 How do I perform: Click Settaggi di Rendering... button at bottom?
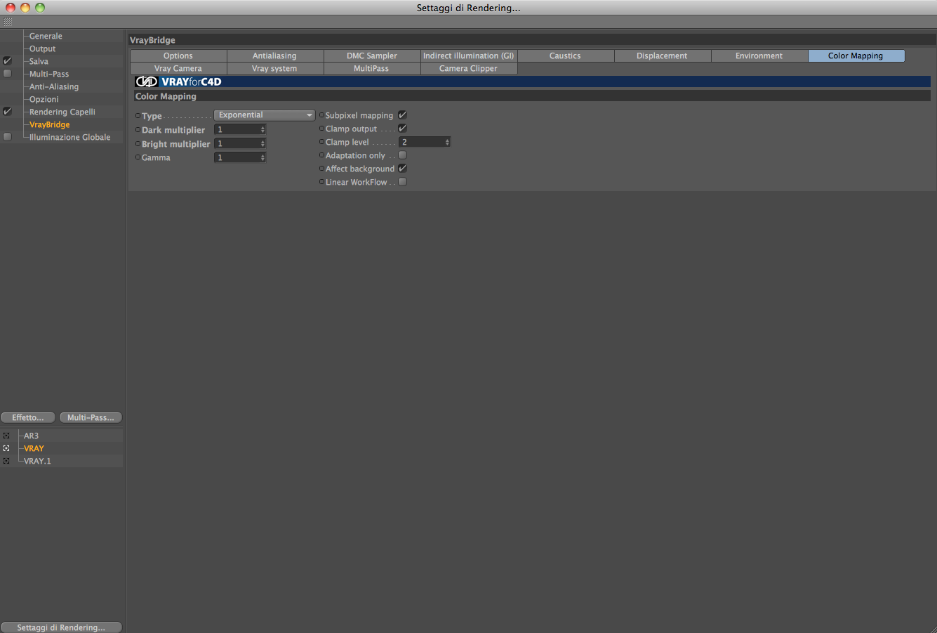(x=61, y=627)
